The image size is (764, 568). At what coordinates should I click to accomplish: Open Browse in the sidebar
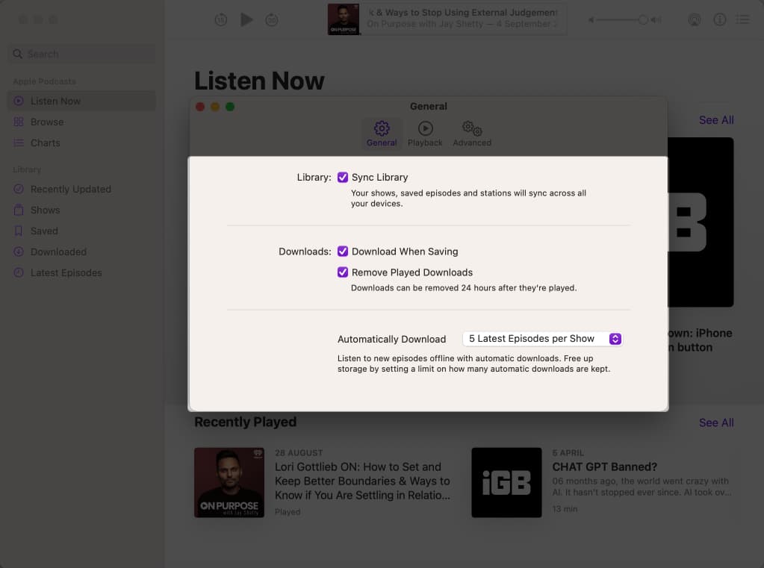tap(46, 122)
